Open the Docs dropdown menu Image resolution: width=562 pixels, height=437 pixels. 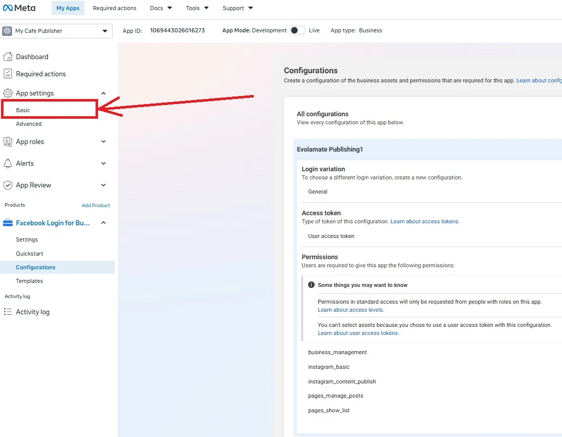tap(161, 8)
